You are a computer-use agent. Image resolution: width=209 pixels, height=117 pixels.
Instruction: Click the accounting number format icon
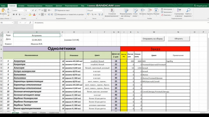88,14
